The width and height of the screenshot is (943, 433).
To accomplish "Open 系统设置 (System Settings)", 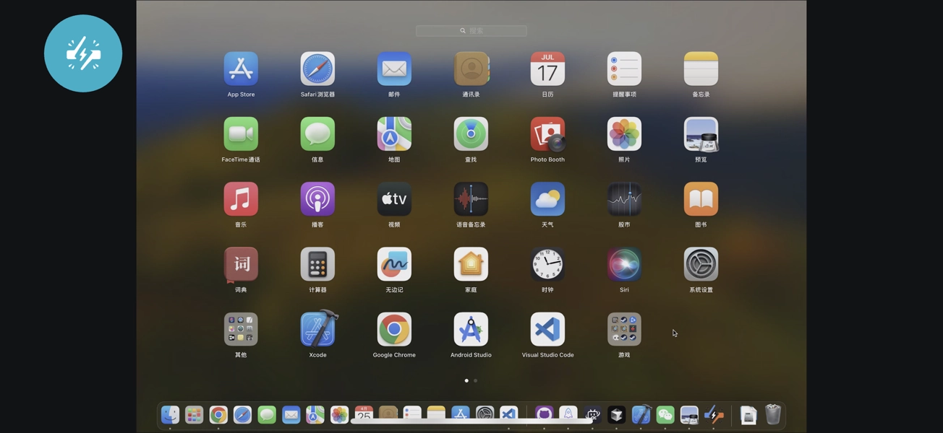I will pyautogui.click(x=701, y=265).
